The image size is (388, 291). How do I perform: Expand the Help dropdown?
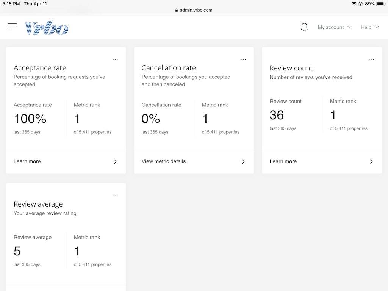369,27
